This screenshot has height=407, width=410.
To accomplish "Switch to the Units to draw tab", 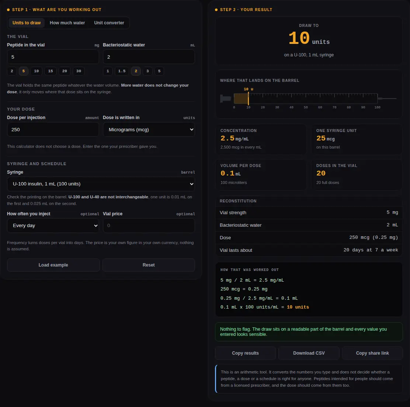I will (27, 23).
